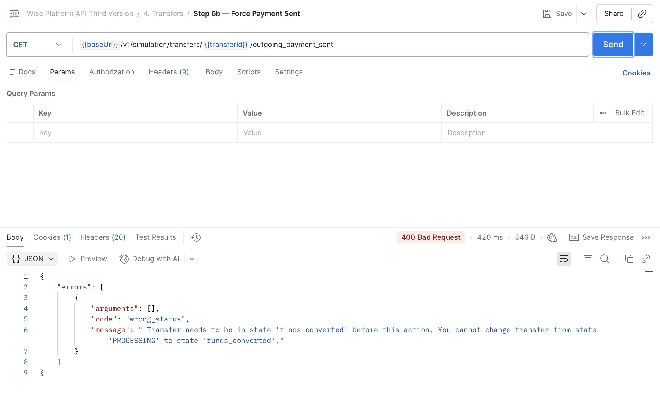Click Save request label
The width and height of the screenshot is (660, 394).
pyautogui.click(x=564, y=14)
